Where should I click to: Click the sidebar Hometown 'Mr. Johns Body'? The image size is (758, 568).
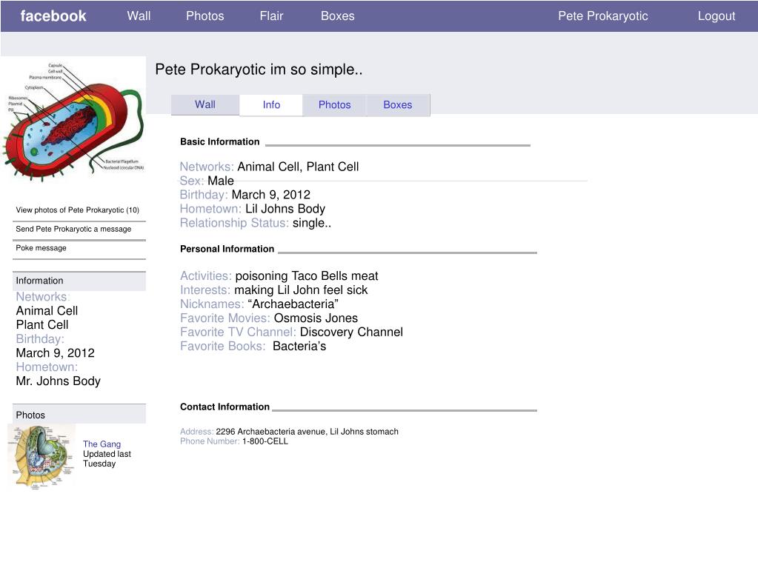[58, 381]
